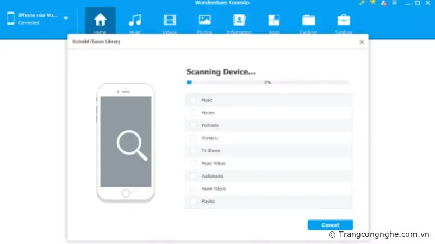Open the Music tab icon
The image size is (435, 244).
coord(134,21)
